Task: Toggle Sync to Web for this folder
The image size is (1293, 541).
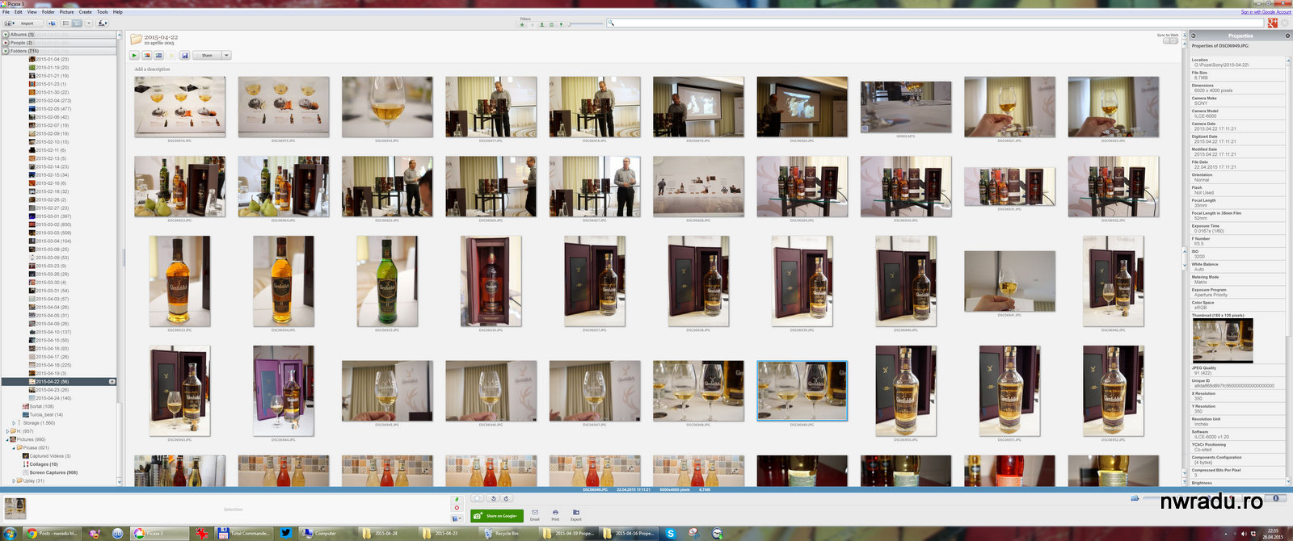Action: [x=1169, y=41]
